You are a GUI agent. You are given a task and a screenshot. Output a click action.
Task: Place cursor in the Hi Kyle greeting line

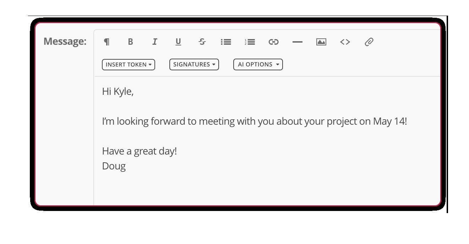(x=118, y=92)
